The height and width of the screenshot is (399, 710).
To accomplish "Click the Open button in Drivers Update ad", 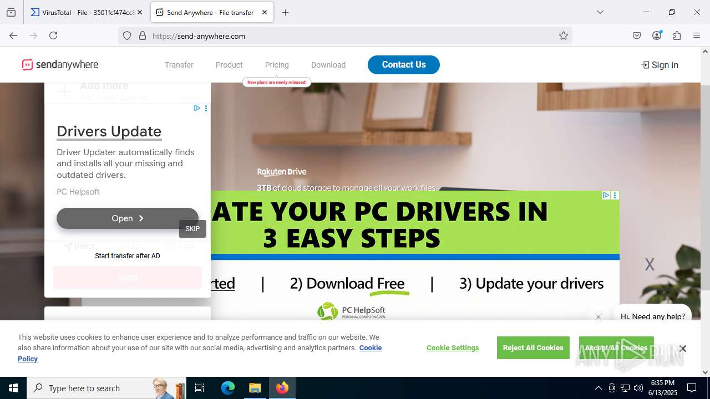I will [128, 218].
